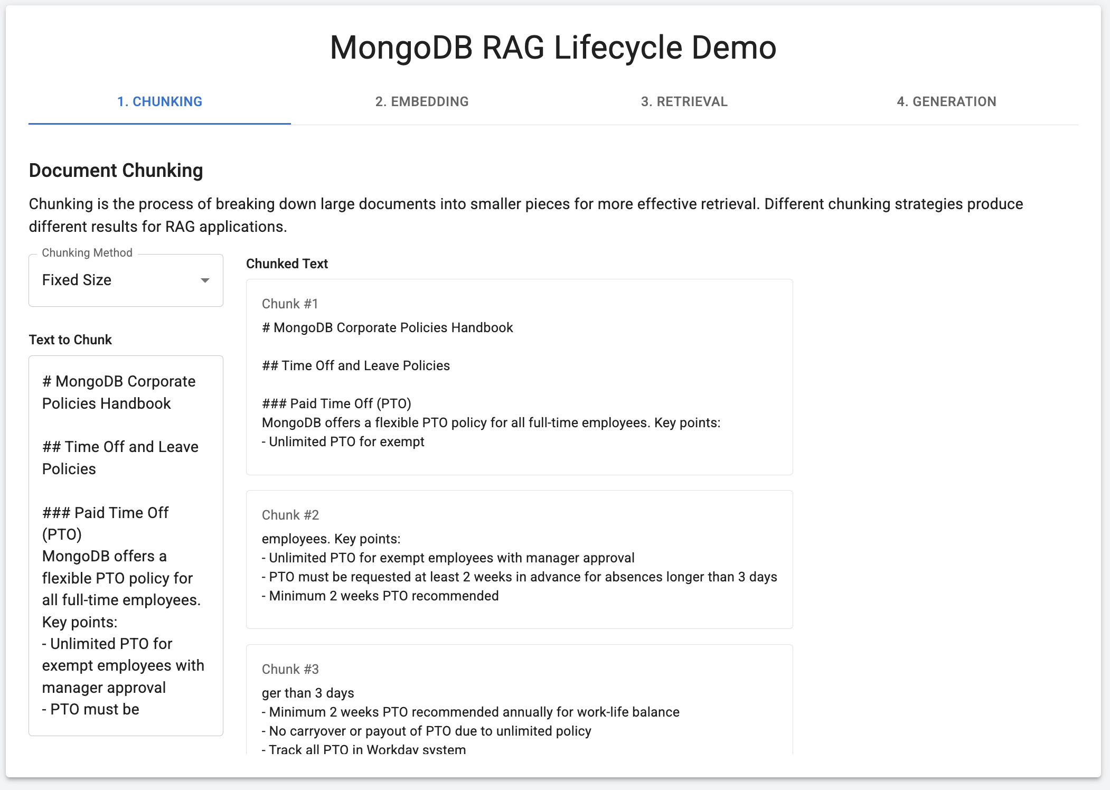Open the 2. Embedding tab
This screenshot has height=790, width=1110.
pyautogui.click(x=422, y=101)
